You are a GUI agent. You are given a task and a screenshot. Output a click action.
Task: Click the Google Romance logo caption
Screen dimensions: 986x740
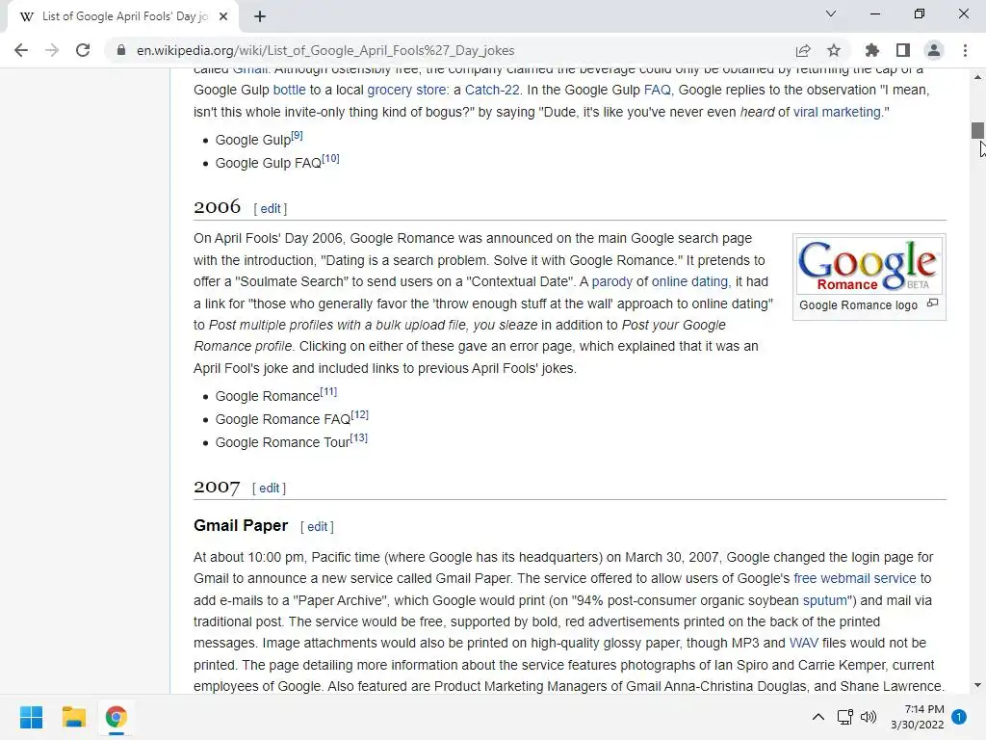[x=858, y=305]
